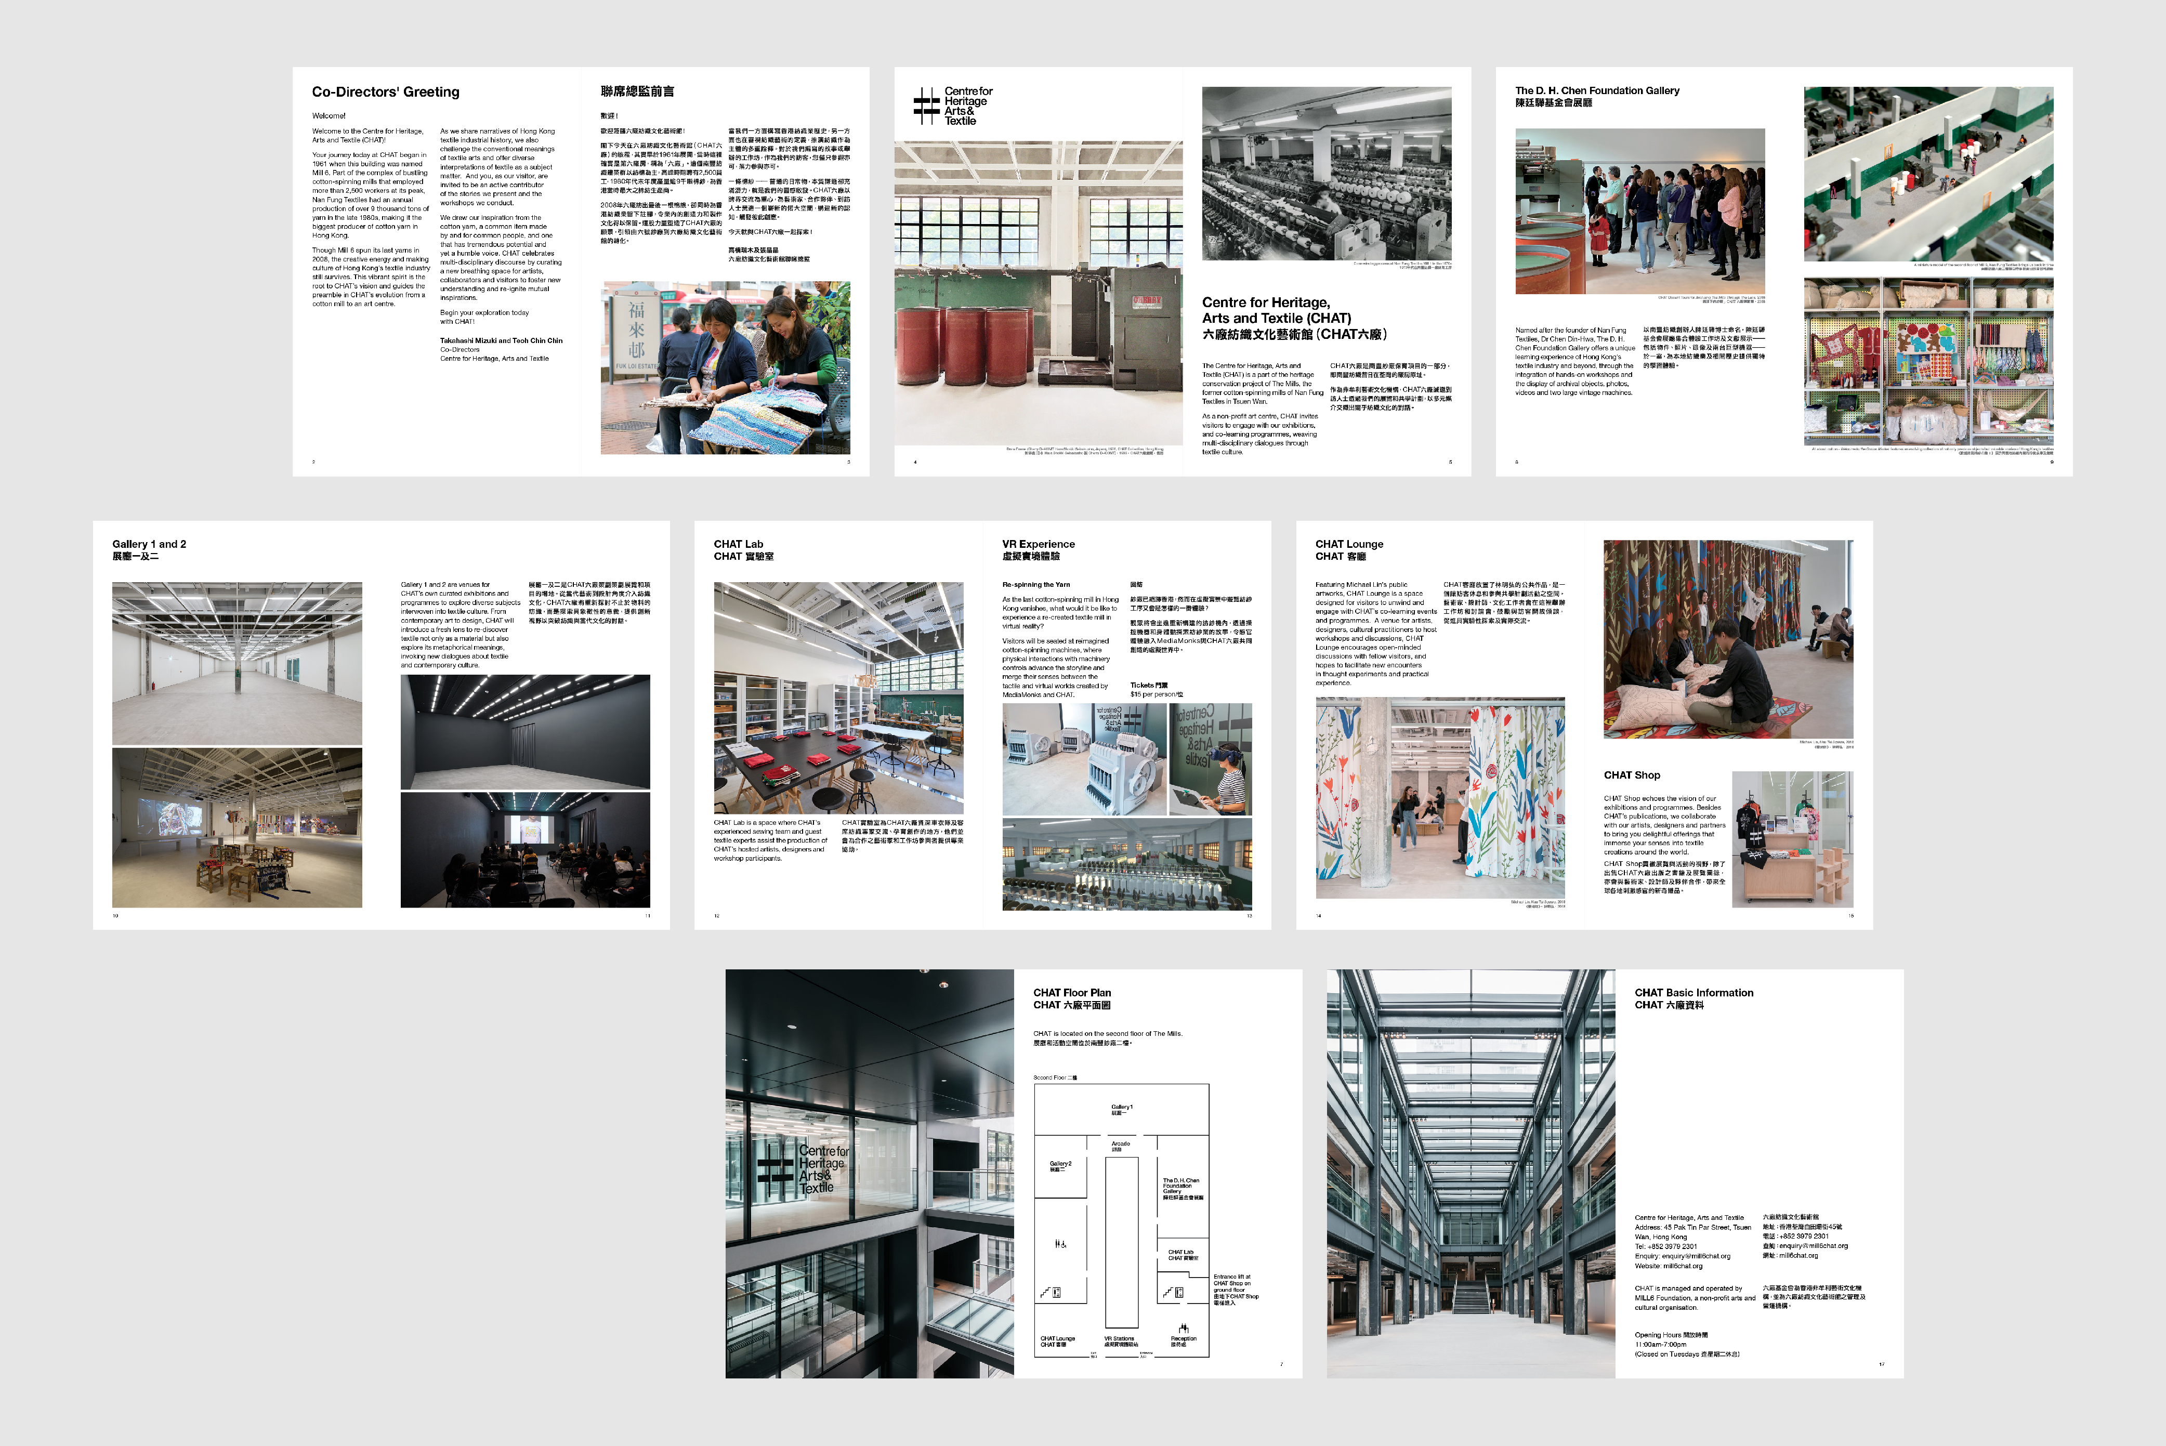This screenshot has width=2166, height=1446.
Task: Select the VR headset visitor photo
Action: tap(1210, 759)
